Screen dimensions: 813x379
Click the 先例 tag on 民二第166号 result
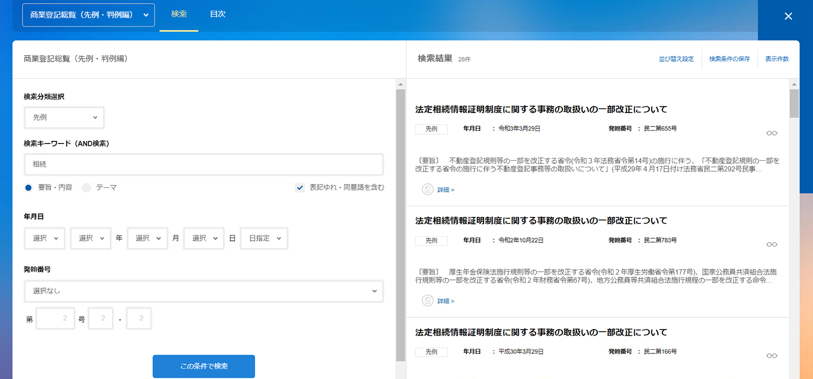point(431,352)
